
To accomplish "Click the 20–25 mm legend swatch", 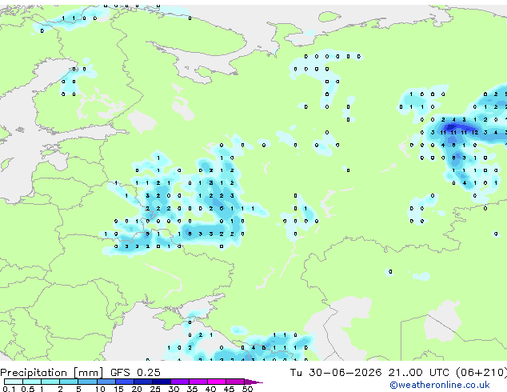I will 143,382.
